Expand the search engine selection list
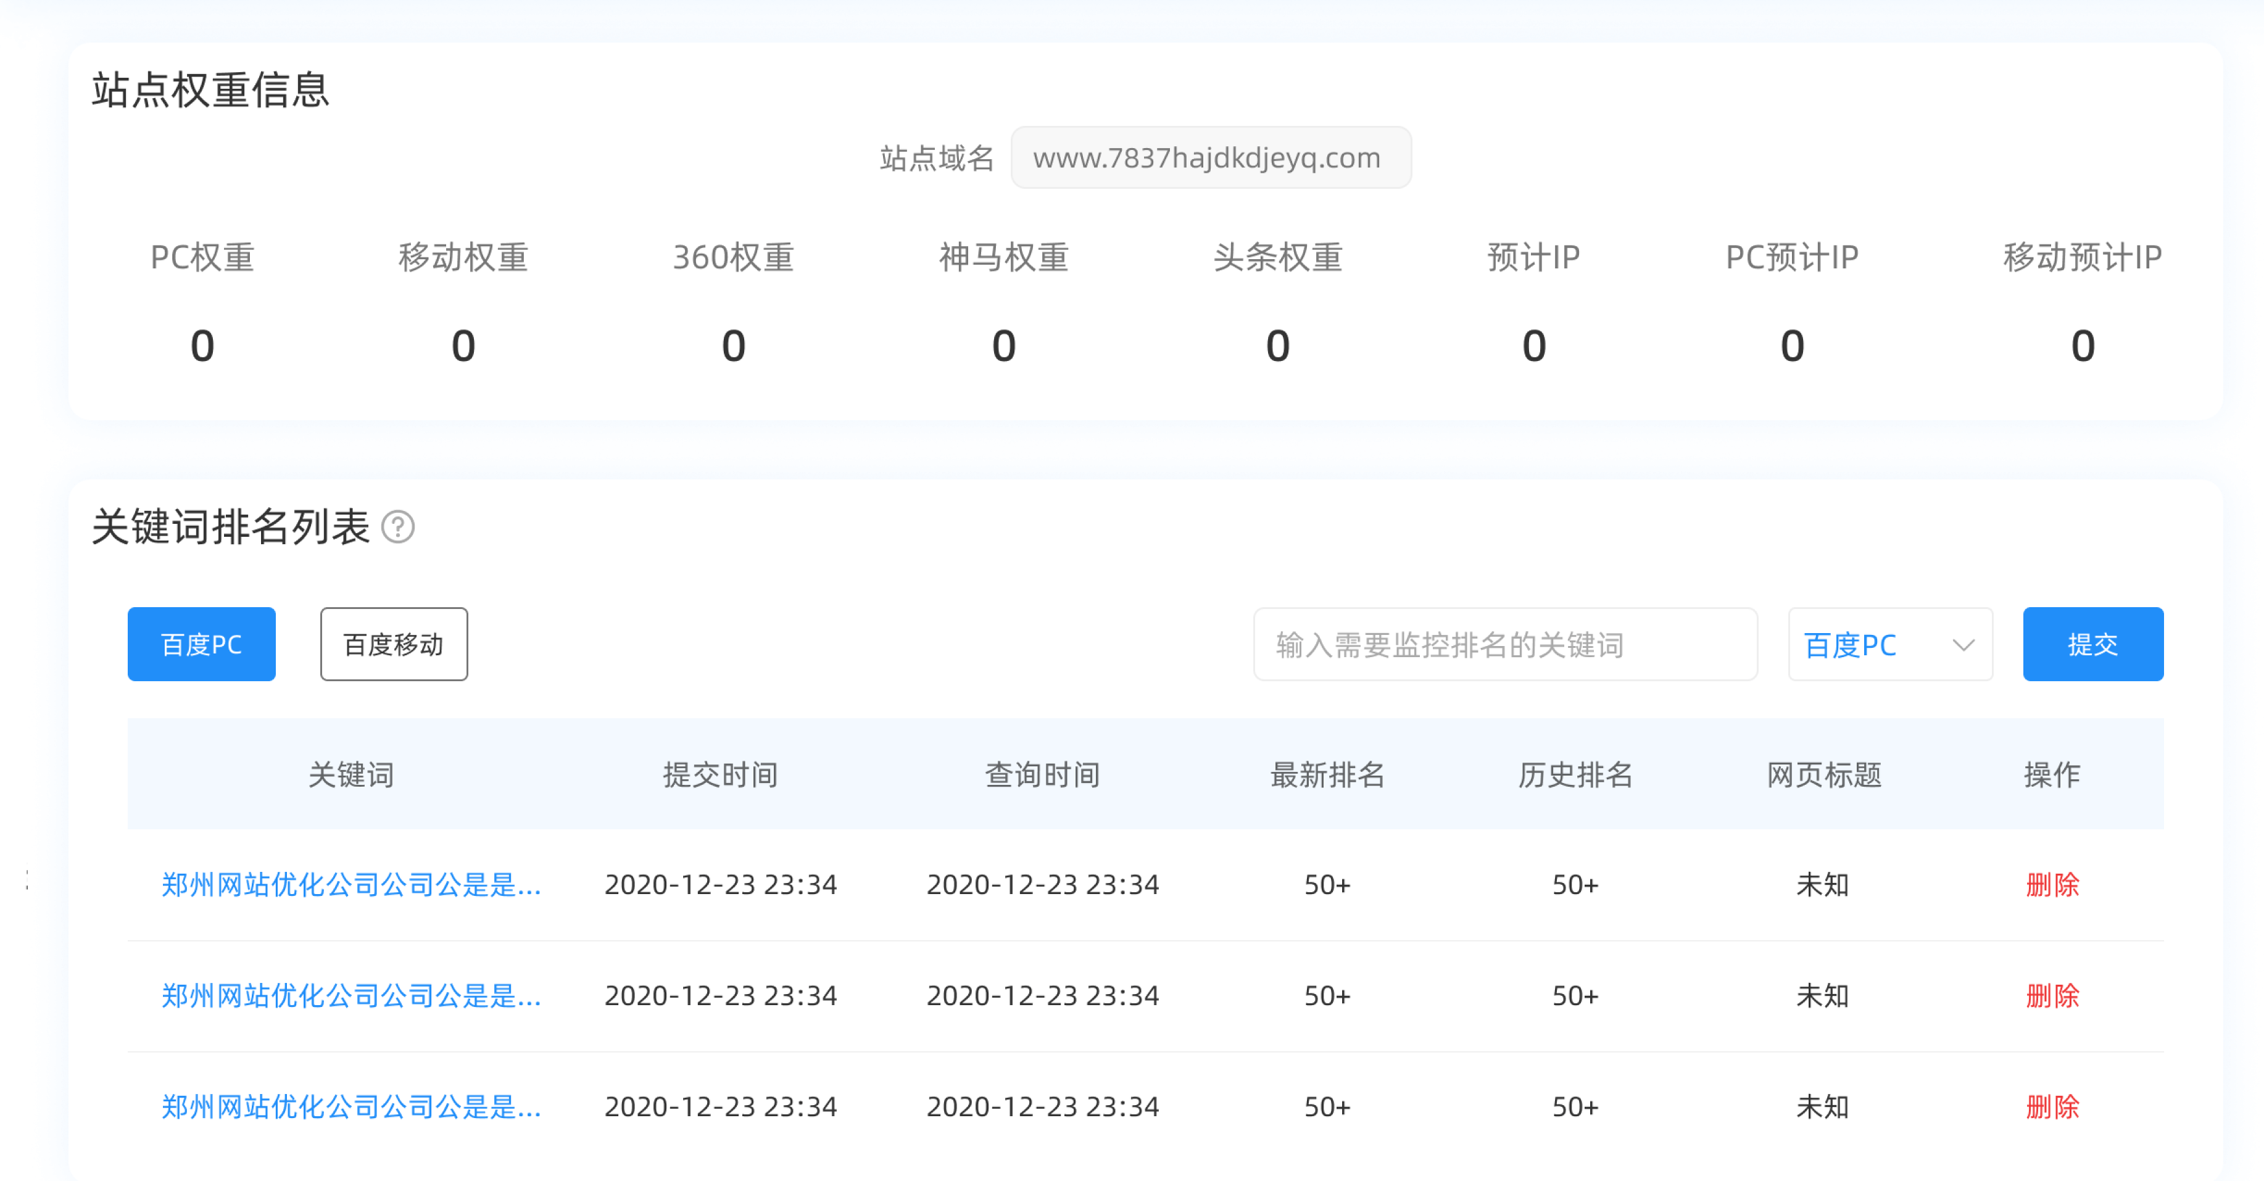 pyautogui.click(x=1889, y=644)
